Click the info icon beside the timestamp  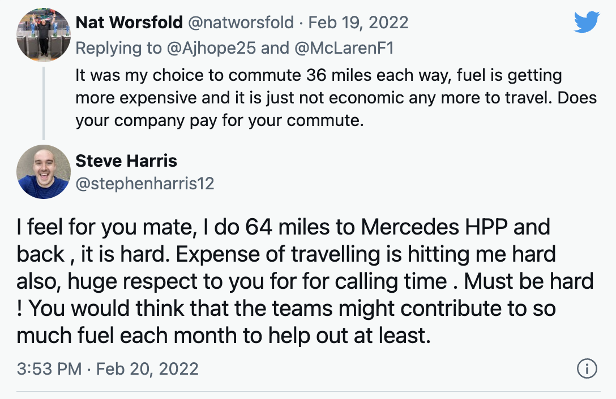pyautogui.click(x=587, y=369)
